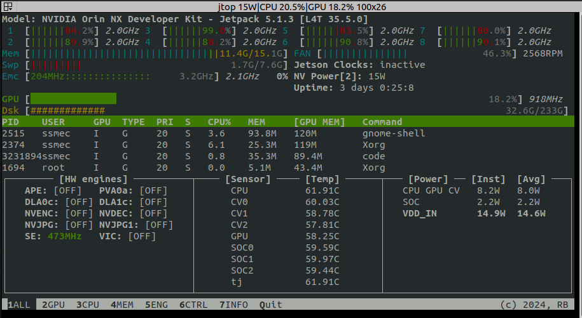
Task: Click the jtop window title text
Action: tap(302, 6)
